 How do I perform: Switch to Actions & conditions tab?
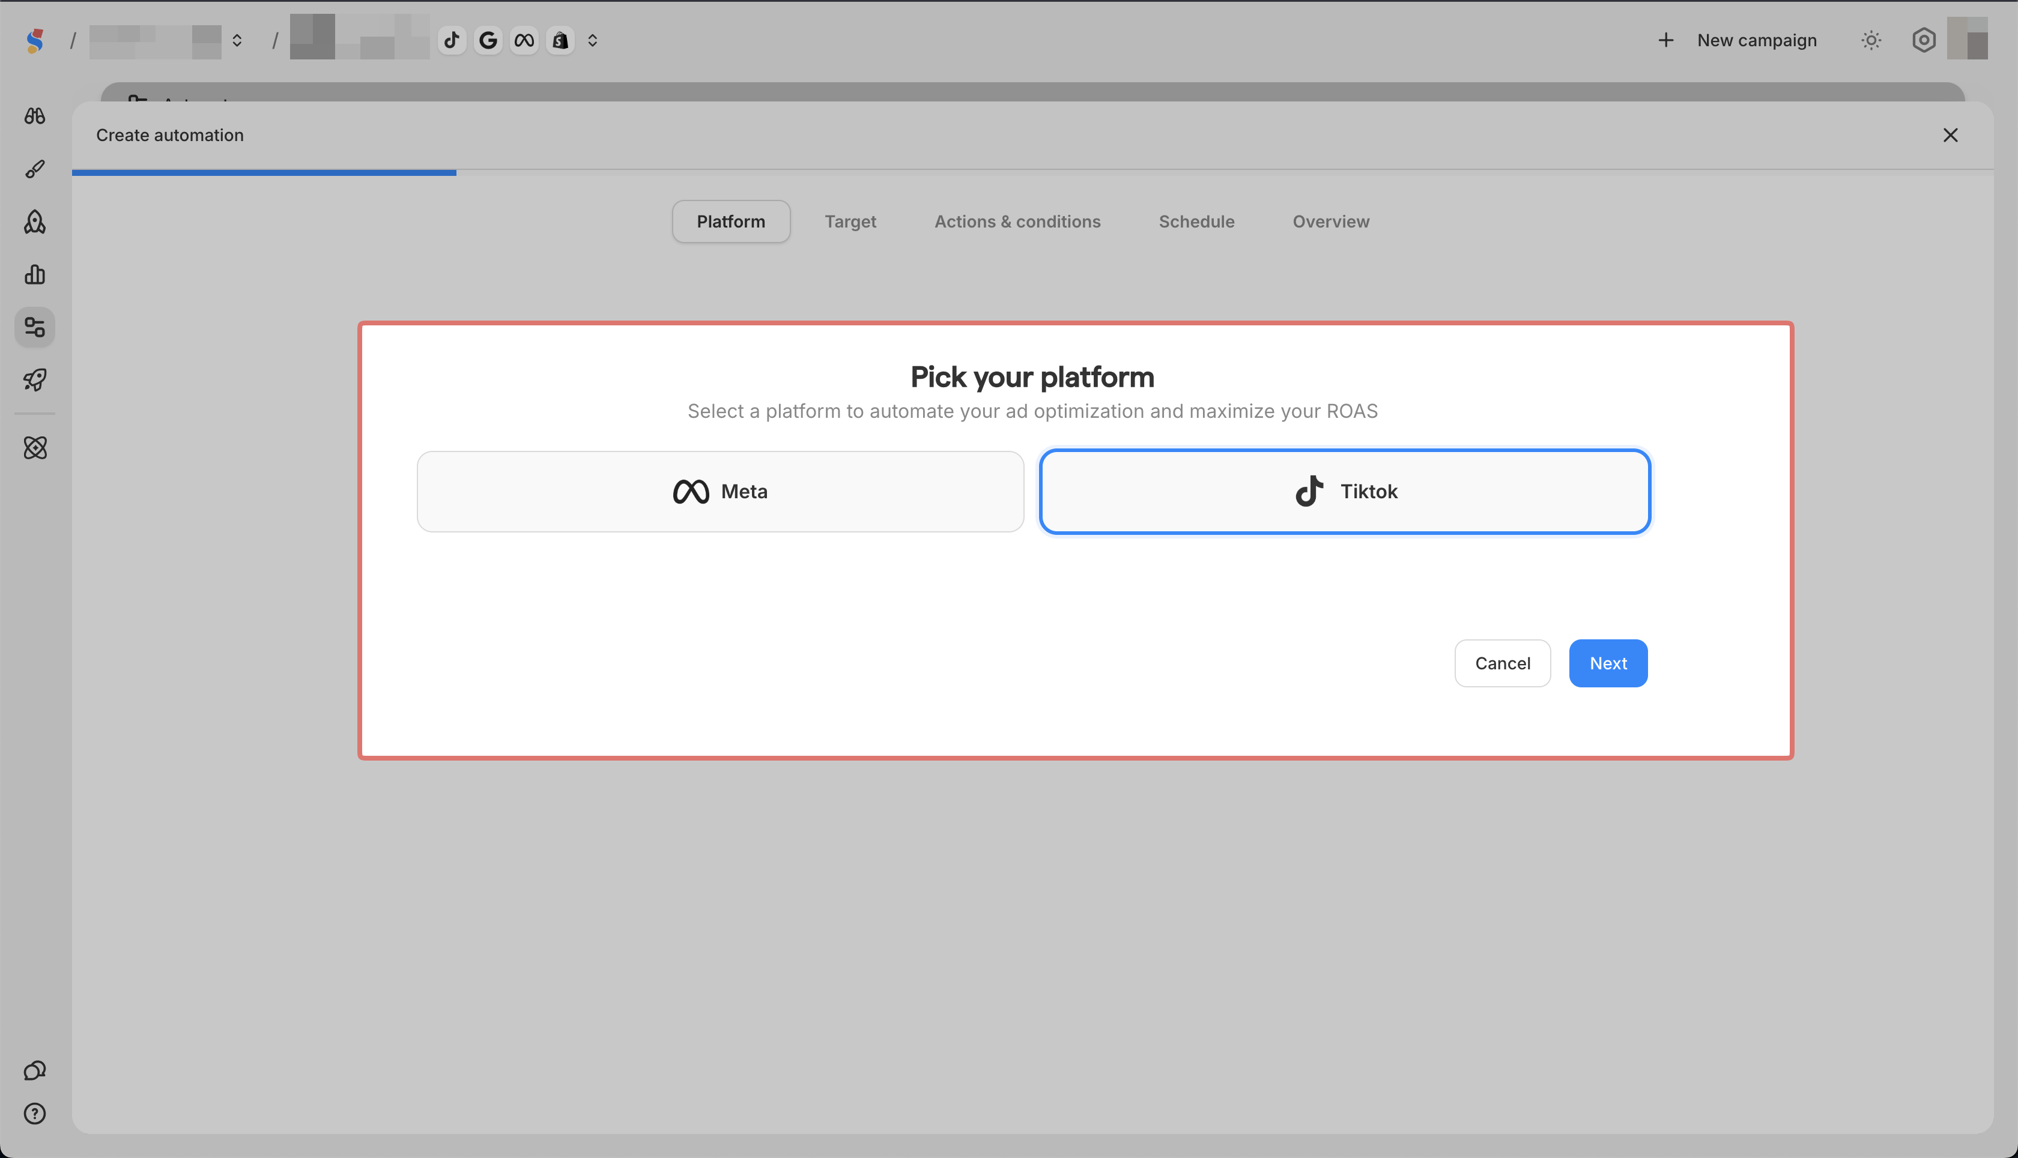[x=1017, y=221]
